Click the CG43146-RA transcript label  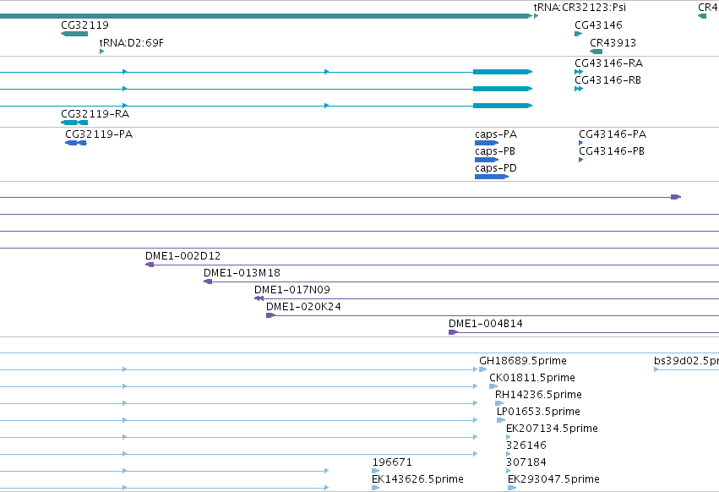coord(609,63)
